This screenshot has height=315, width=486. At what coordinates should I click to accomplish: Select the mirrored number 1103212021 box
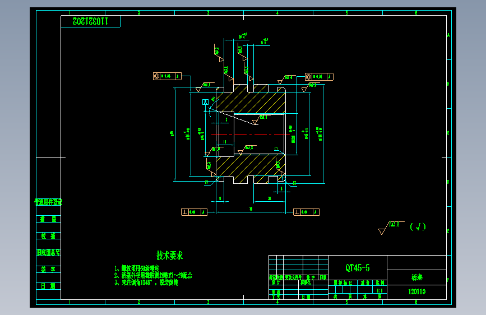(x=90, y=21)
